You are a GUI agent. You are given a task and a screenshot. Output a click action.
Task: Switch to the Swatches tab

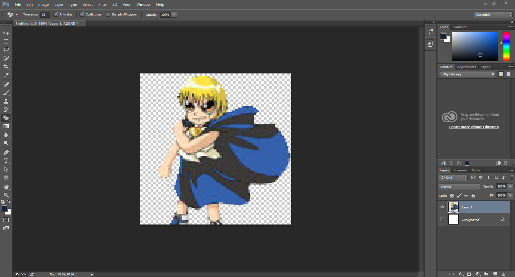click(459, 27)
